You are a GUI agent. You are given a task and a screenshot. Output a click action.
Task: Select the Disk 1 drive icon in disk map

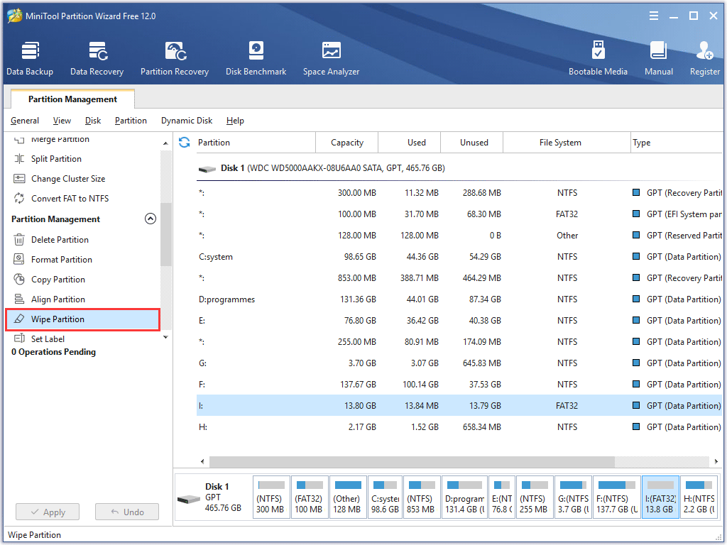point(189,499)
